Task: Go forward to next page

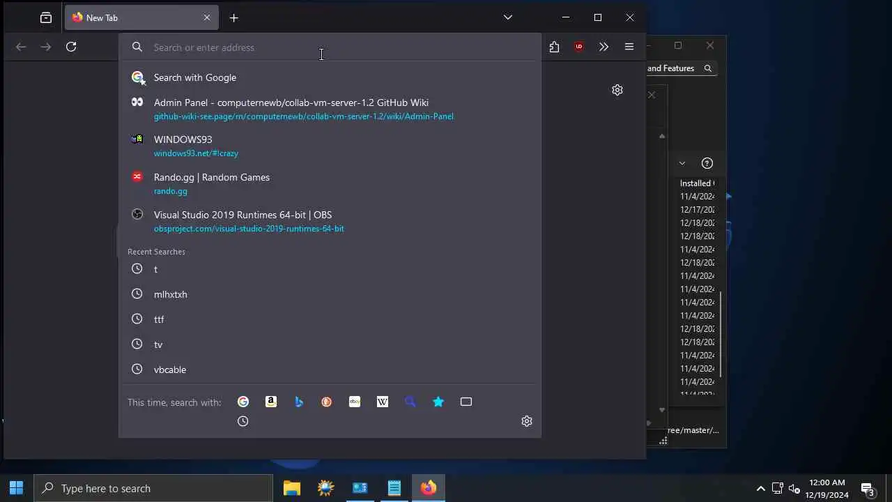Action: [x=46, y=47]
